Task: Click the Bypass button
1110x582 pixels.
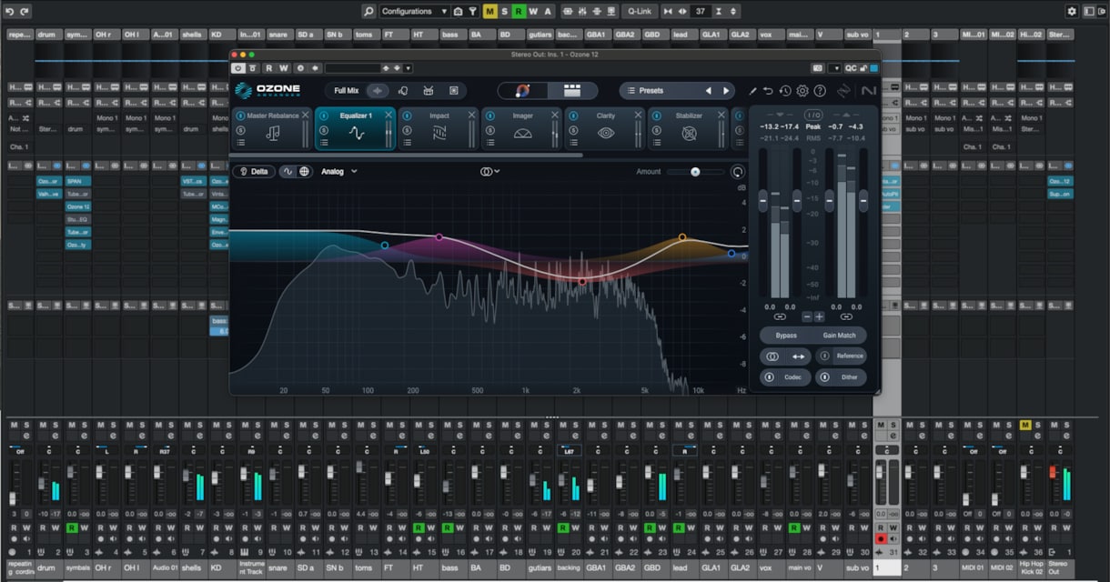Action: tap(786, 336)
